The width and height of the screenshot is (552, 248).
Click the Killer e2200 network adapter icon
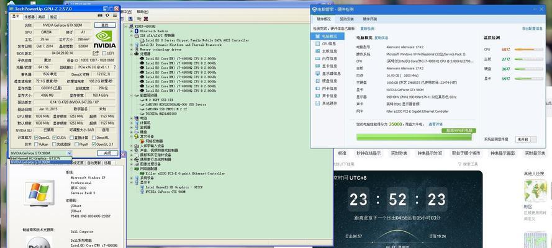tap(142, 173)
